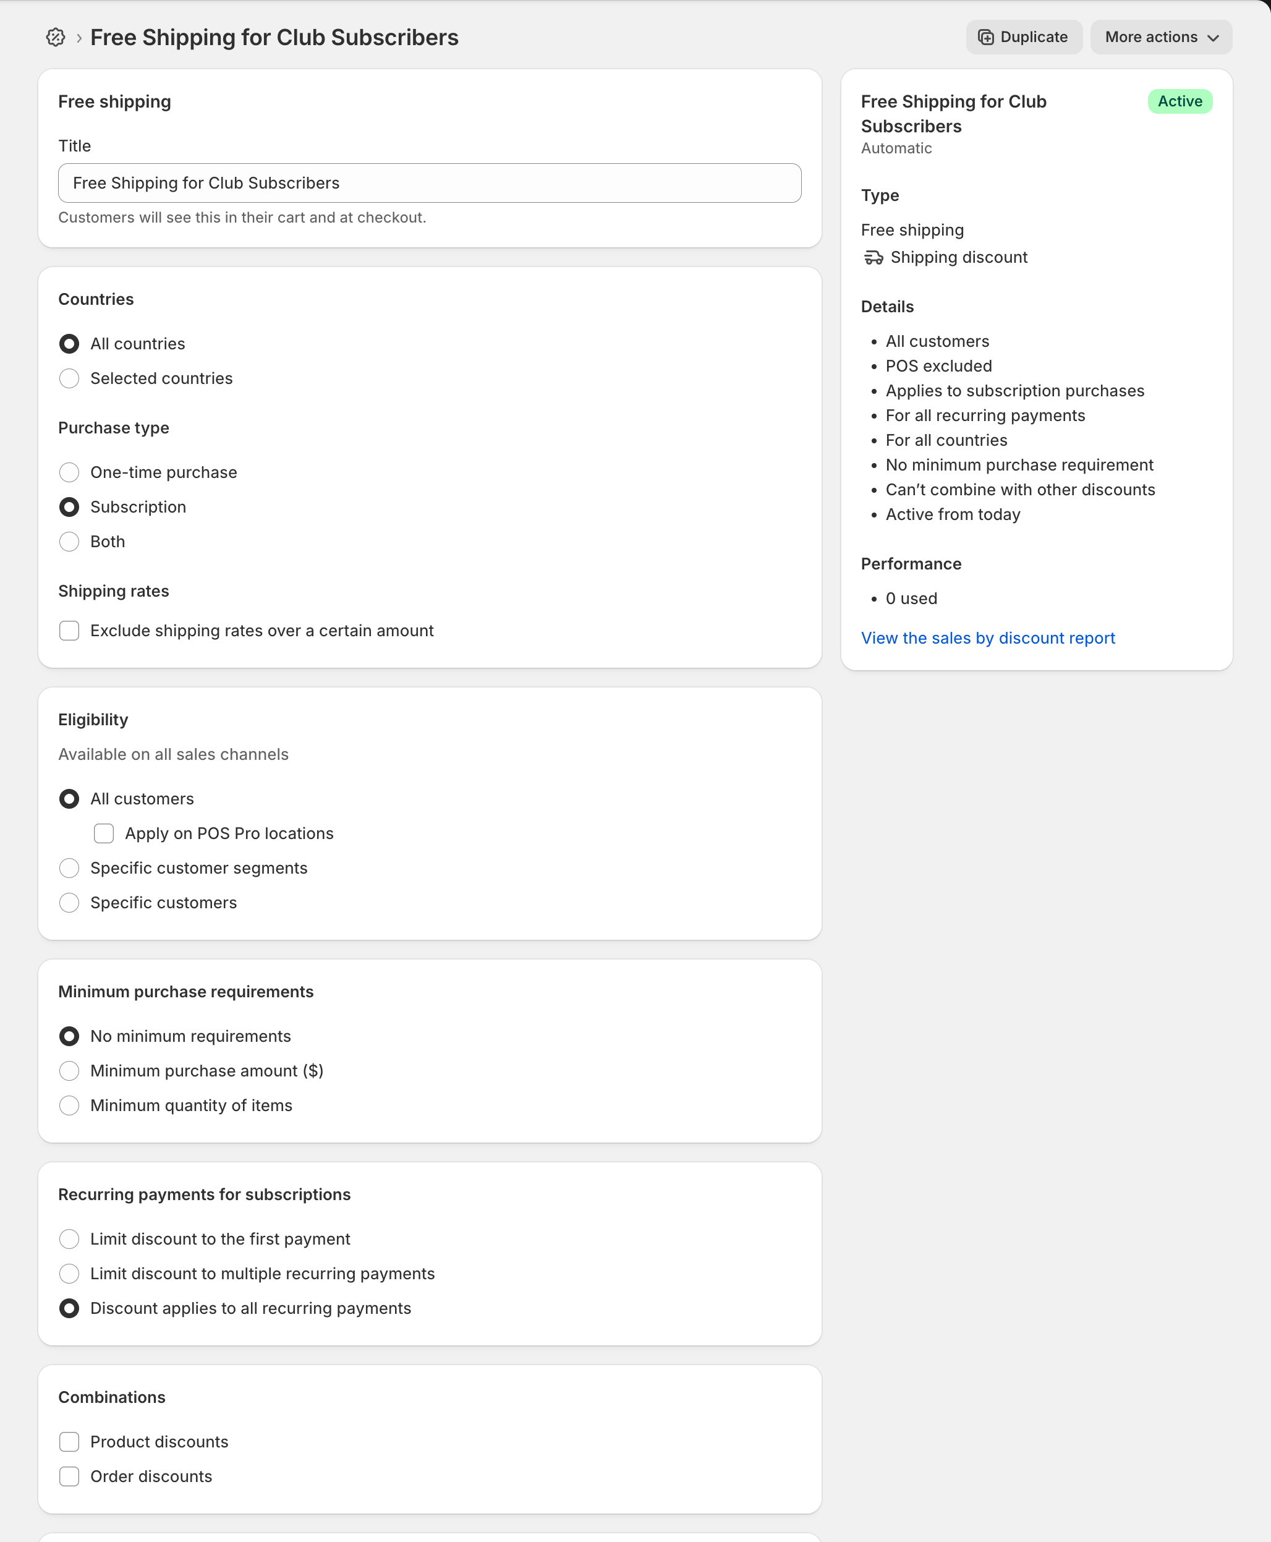The height and width of the screenshot is (1542, 1271).
Task: Select Both as the purchase type
Action: (x=70, y=542)
